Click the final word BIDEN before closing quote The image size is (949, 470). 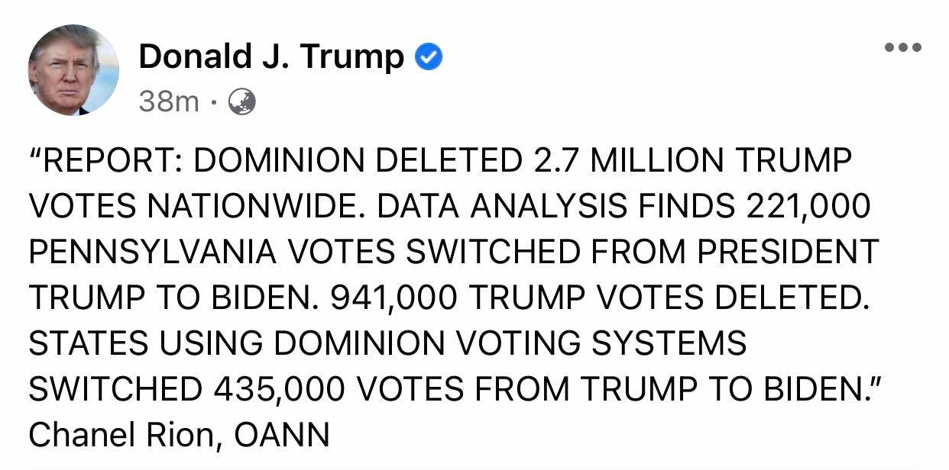click(811, 388)
